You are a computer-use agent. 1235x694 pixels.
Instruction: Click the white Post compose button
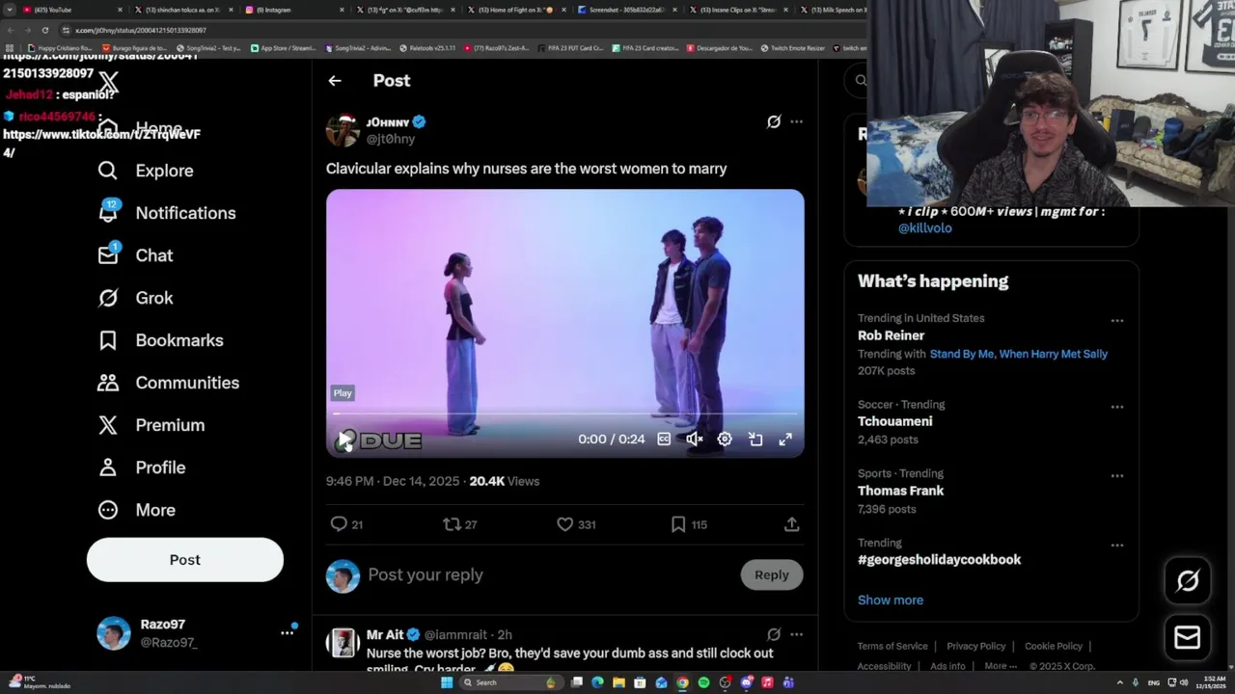click(x=185, y=560)
